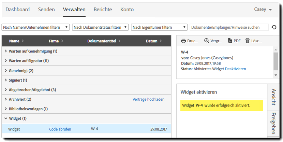Click the Code abrufen link
Screen dimensions: 283x142
click(60, 129)
